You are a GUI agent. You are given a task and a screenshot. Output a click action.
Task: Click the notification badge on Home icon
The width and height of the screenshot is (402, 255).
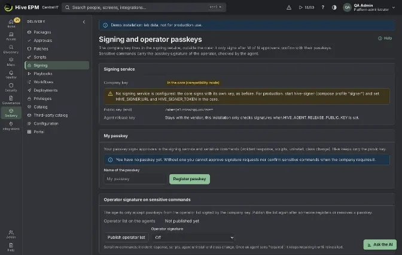tap(17, 20)
